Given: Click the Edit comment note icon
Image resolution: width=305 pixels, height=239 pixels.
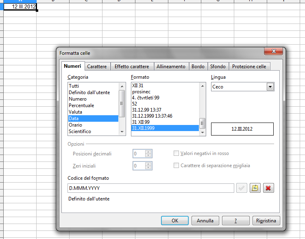Looking at the screenshot, I should [x=255, y=188].
